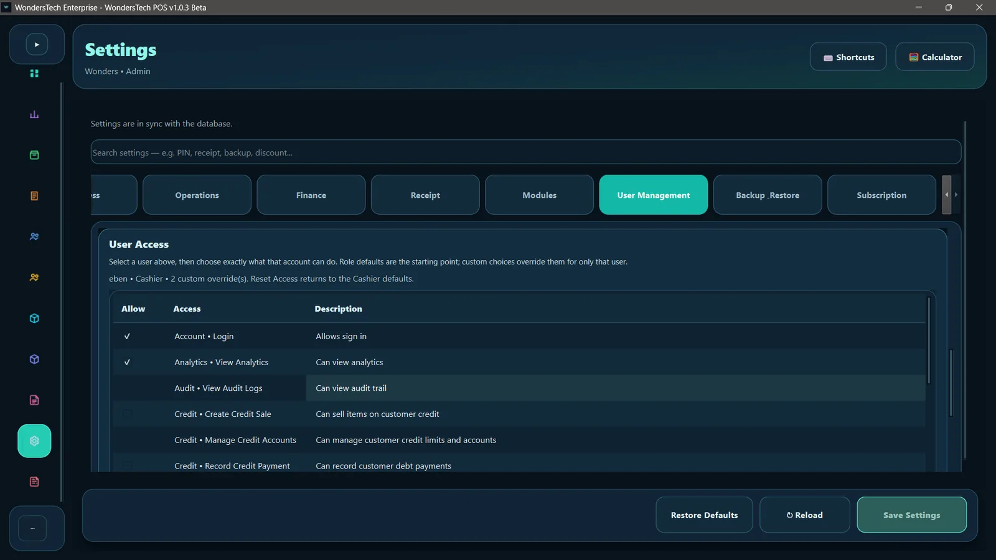
Task: Select the Account • Login row
Action: pyautogui.click(x=519, y=337)
